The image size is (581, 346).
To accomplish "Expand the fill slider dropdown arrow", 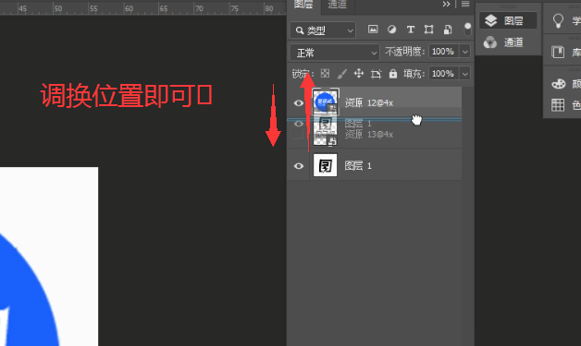I will click(465, 74).
